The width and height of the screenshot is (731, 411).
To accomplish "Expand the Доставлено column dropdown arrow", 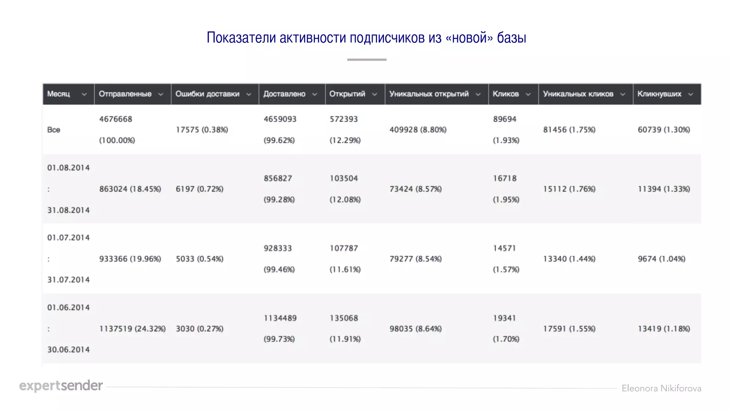I will [315, 95].
